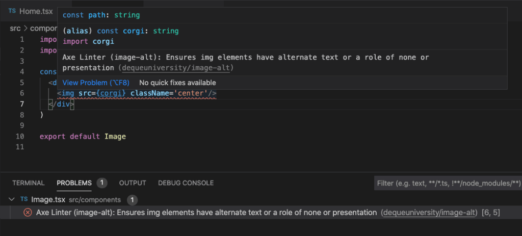The height and width of the screenshot is (236, 522).
Task: Collapse the Image.tsx problems group chevron
Action: pyautogui.click(x=12, y=199)
